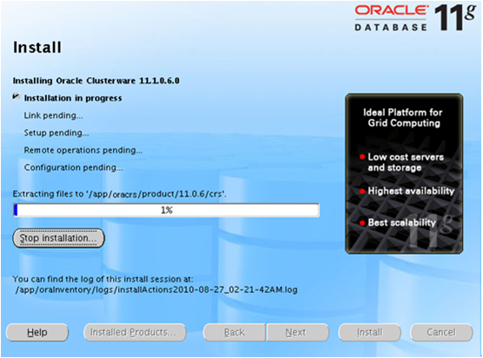
Task: Click the 'Link pending...' step
Action: [53, 115]
